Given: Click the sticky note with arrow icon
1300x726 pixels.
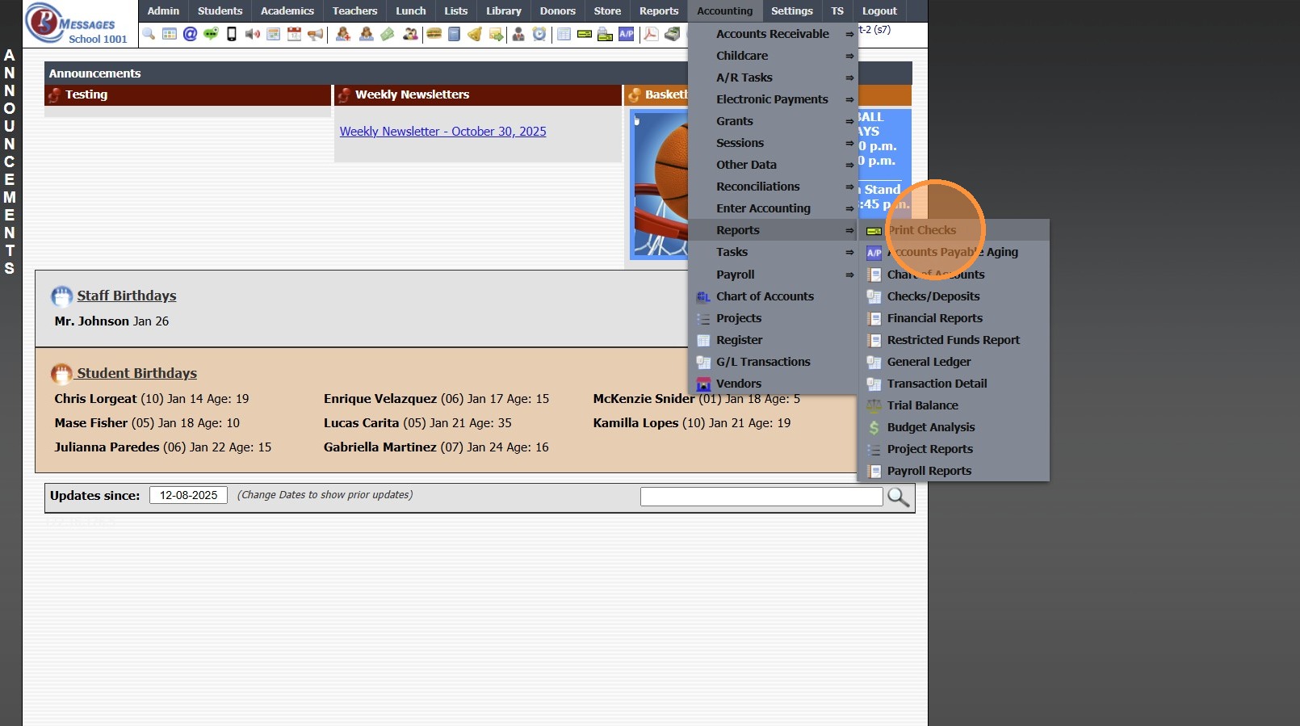Looking at the screenshot, I should pyautogui.click(x=496, y=34).
